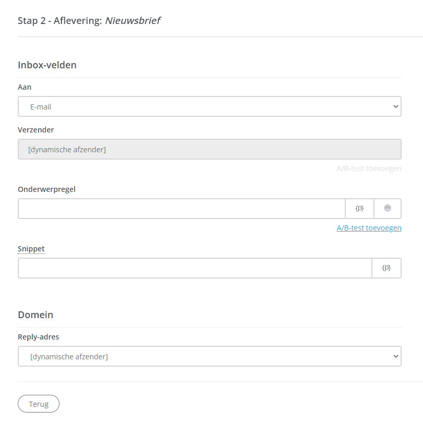This screenshot has width=423, height=424.
Task: Select the Onderwerpregel field label
Action: (x=46, y=189)
